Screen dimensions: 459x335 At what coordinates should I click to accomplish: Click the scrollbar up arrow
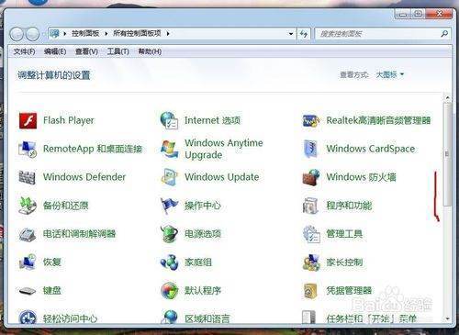coord(447,98)
